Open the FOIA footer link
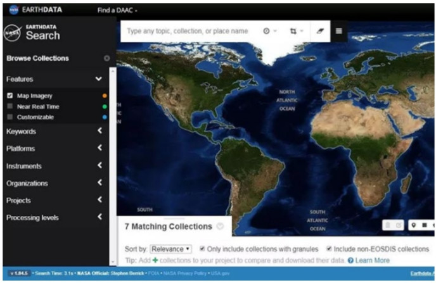 [x=154, y=274]
